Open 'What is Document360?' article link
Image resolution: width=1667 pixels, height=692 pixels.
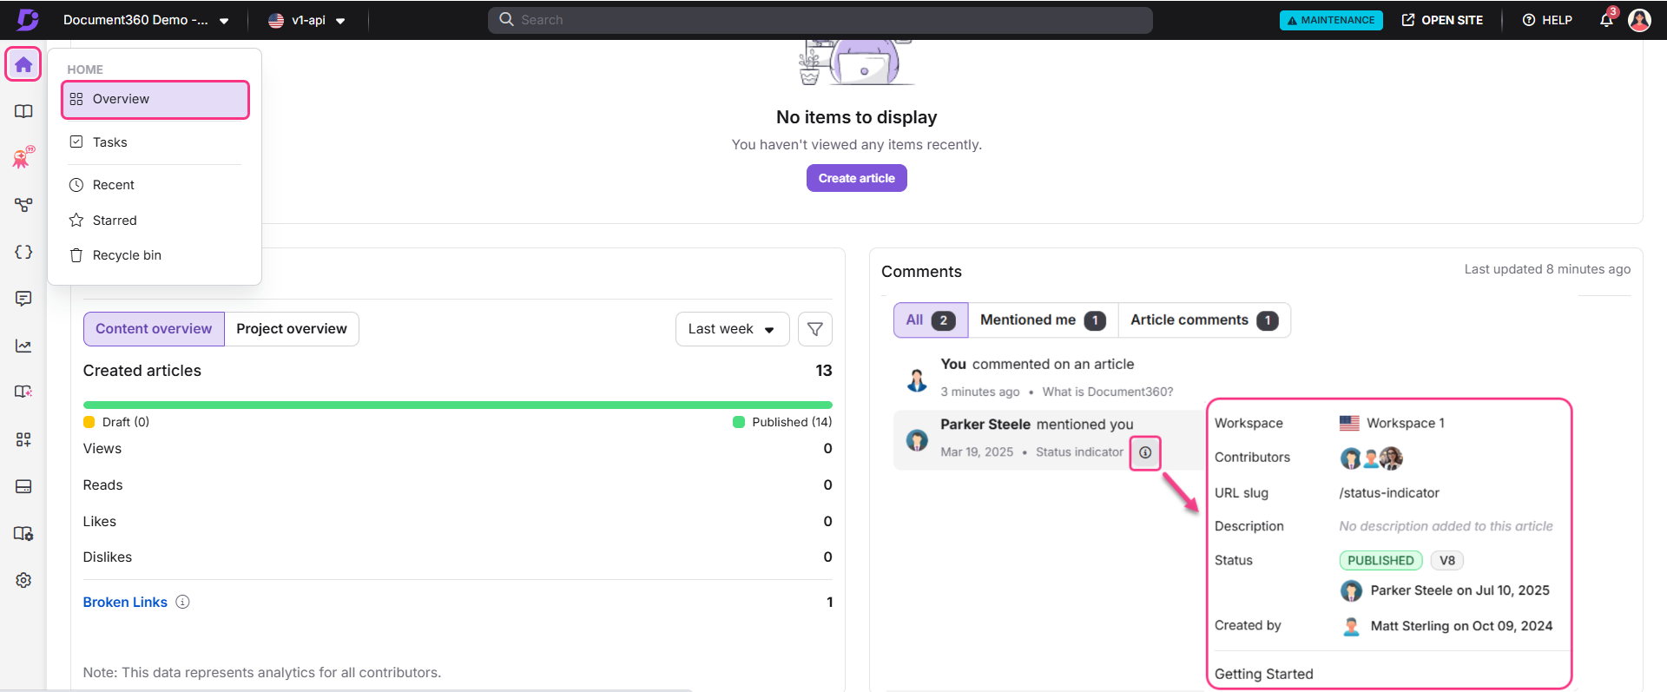1108,392
